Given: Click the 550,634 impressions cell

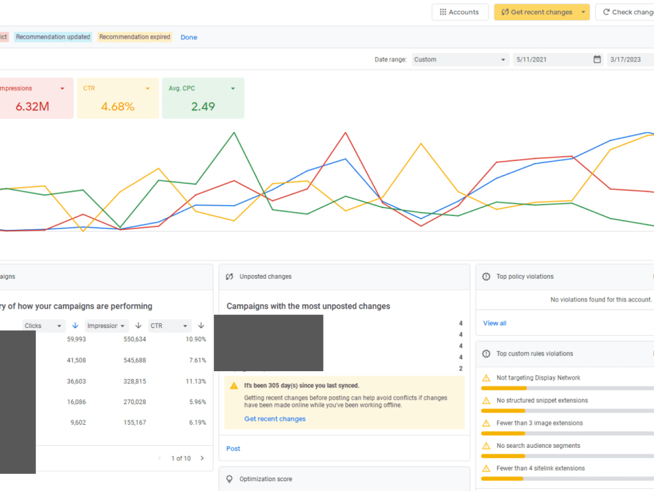Looking at the screenshot, I should coord(135,339).
